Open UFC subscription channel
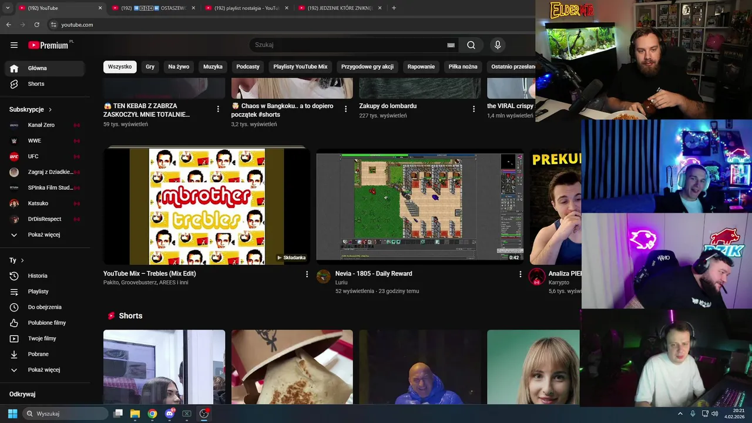Viewport: 752px width, 423px height. coord(45,156)
